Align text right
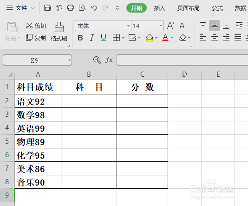Viewport: 248px width, 206px height. point(226,38)
